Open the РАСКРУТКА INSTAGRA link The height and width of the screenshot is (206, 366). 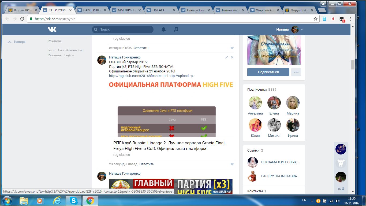280,176
